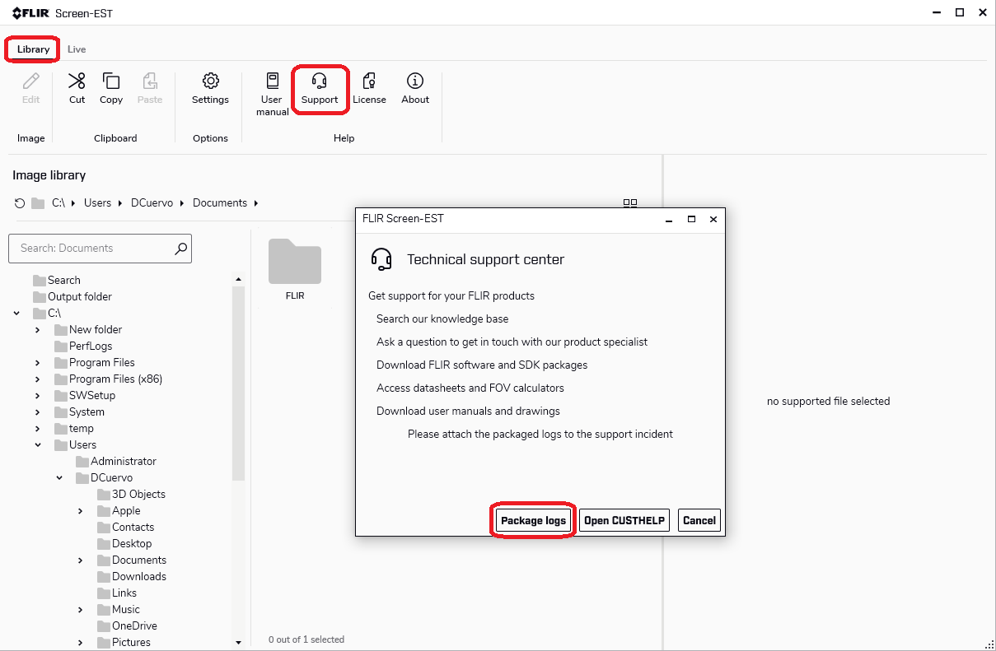The height and width of the screenshot is (651, 996).
Task: Collapse the DCuervo folder tree node
Action: (59, 478)
